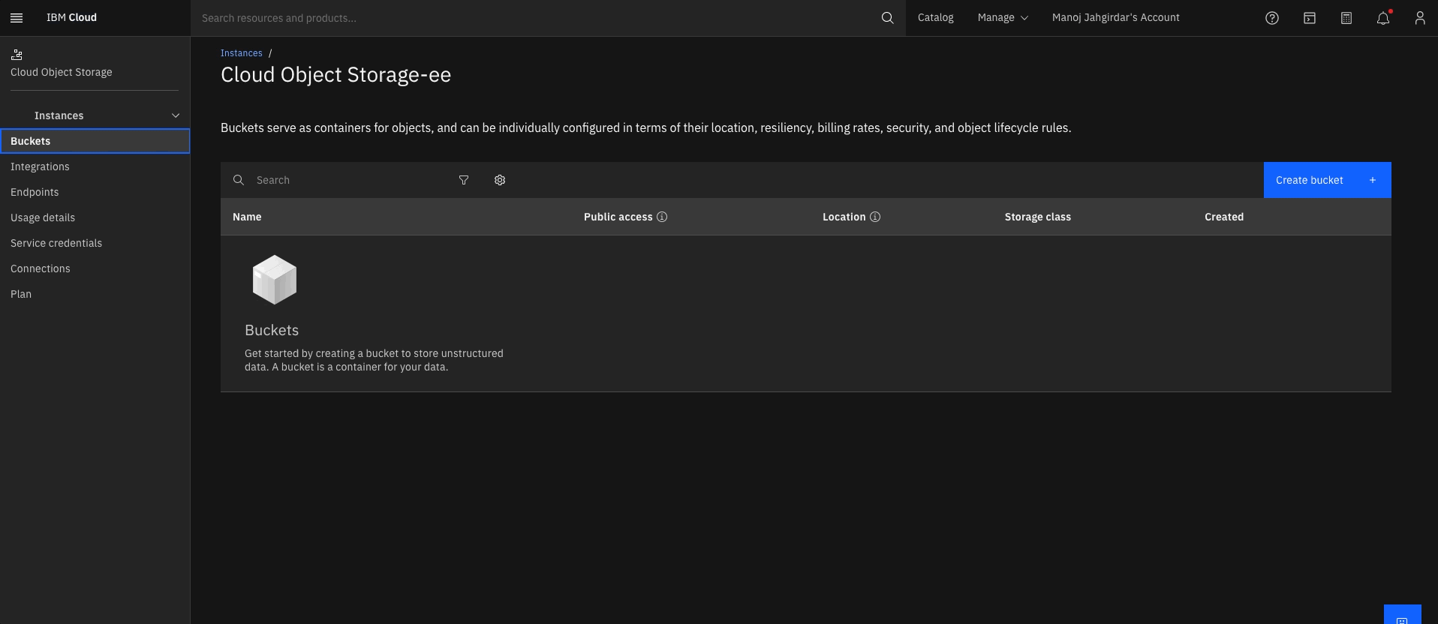Sort by the Name column header

pyautogui.click(x=247, y=217)
